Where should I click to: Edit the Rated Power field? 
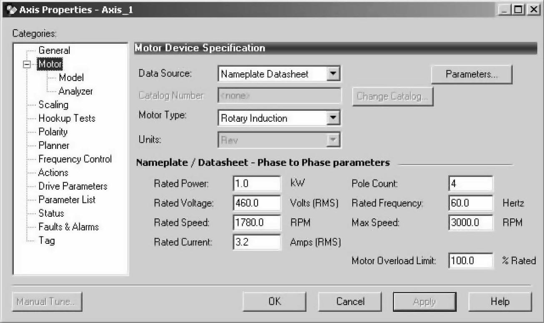click(x=257, y=184)
